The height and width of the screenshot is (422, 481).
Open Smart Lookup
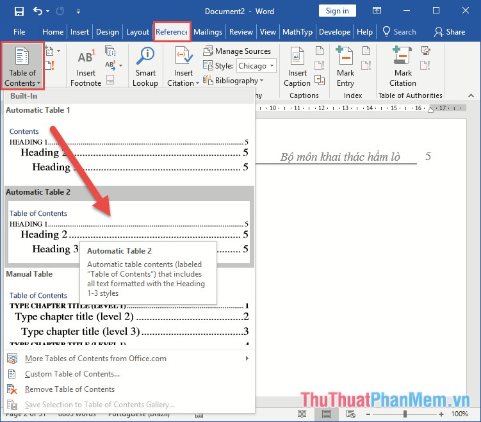pos(145,67)
